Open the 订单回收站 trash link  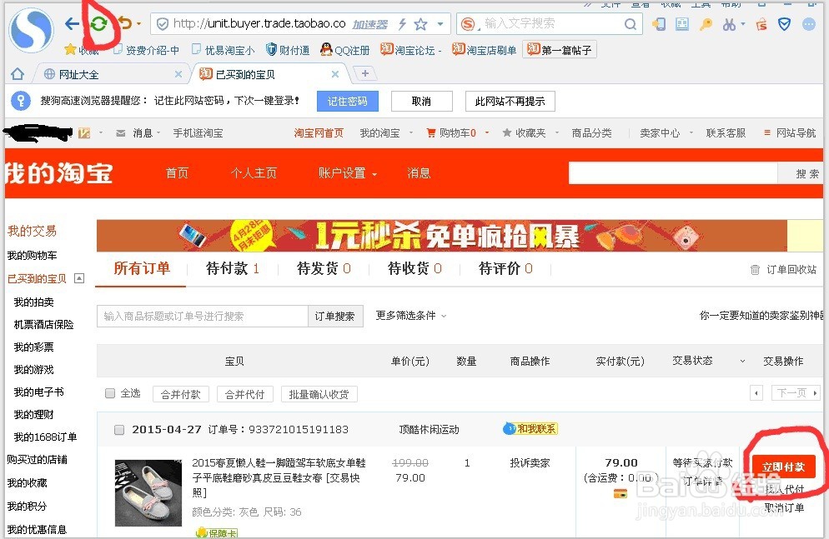pyautogui.click(x=783, y=270)
